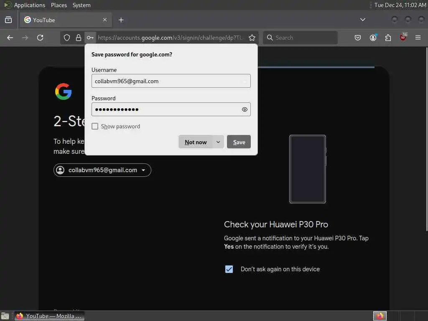Reload the current page

[40, 38]
